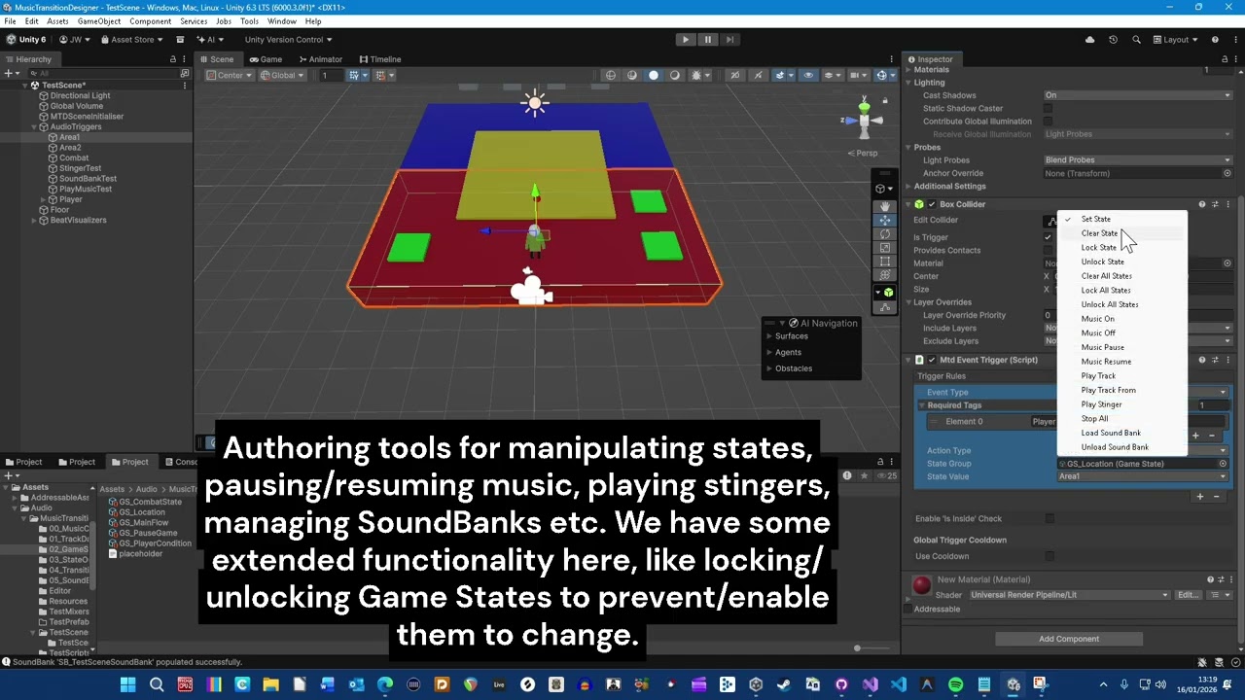Open the material object picker target
The image size is (1245, 700).
1227,263
